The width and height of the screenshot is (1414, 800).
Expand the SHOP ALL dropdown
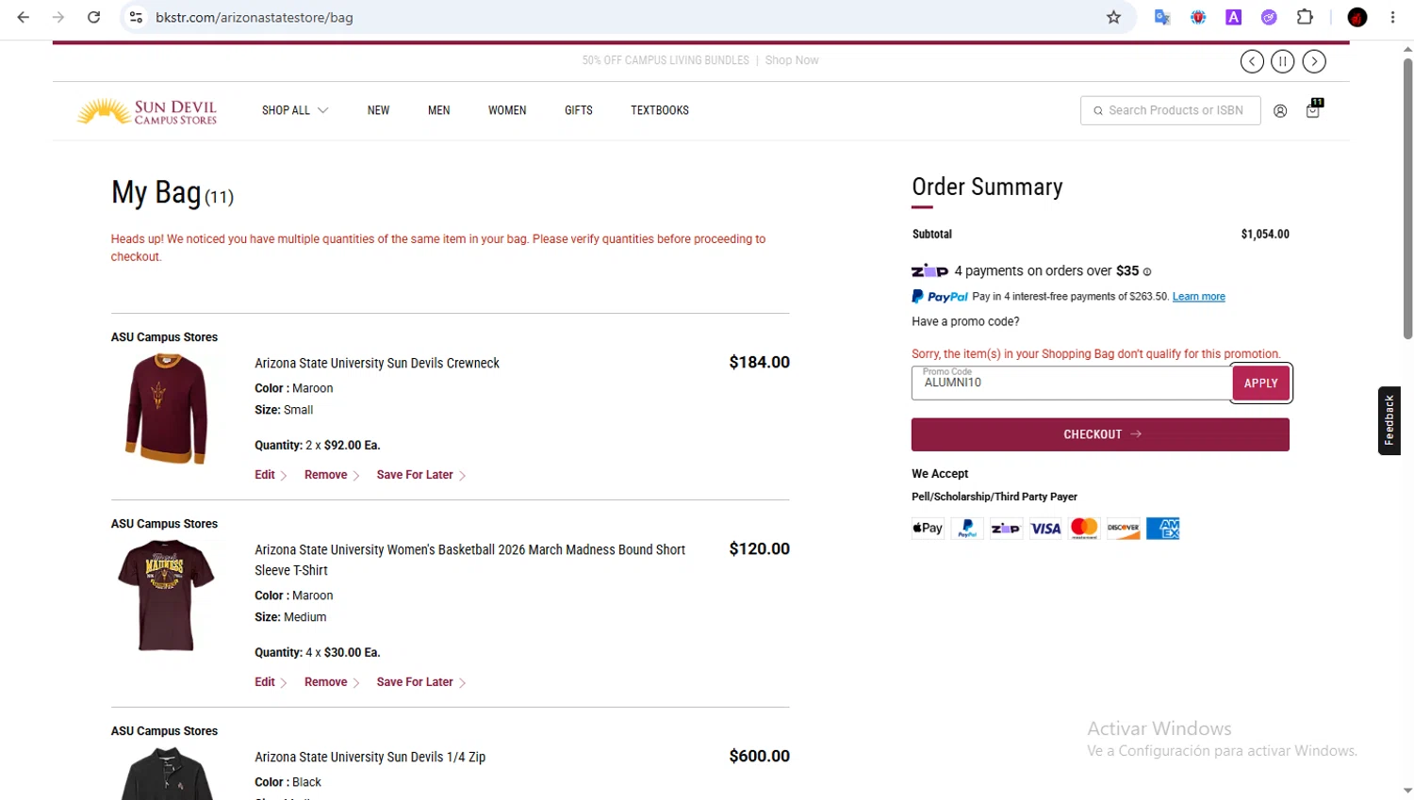295,110
